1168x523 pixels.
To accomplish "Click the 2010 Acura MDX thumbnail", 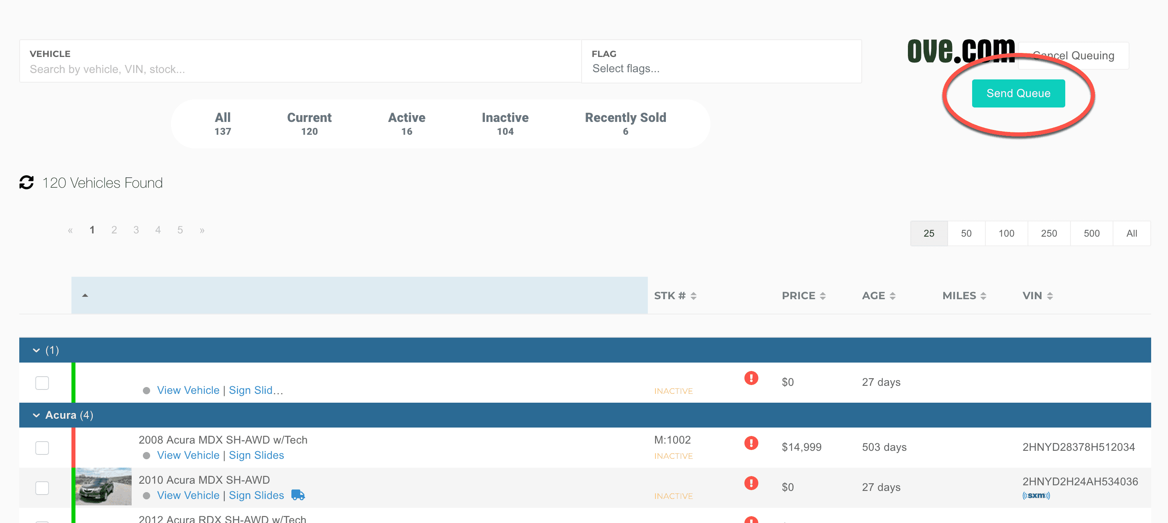I will [x=104, y=487].
